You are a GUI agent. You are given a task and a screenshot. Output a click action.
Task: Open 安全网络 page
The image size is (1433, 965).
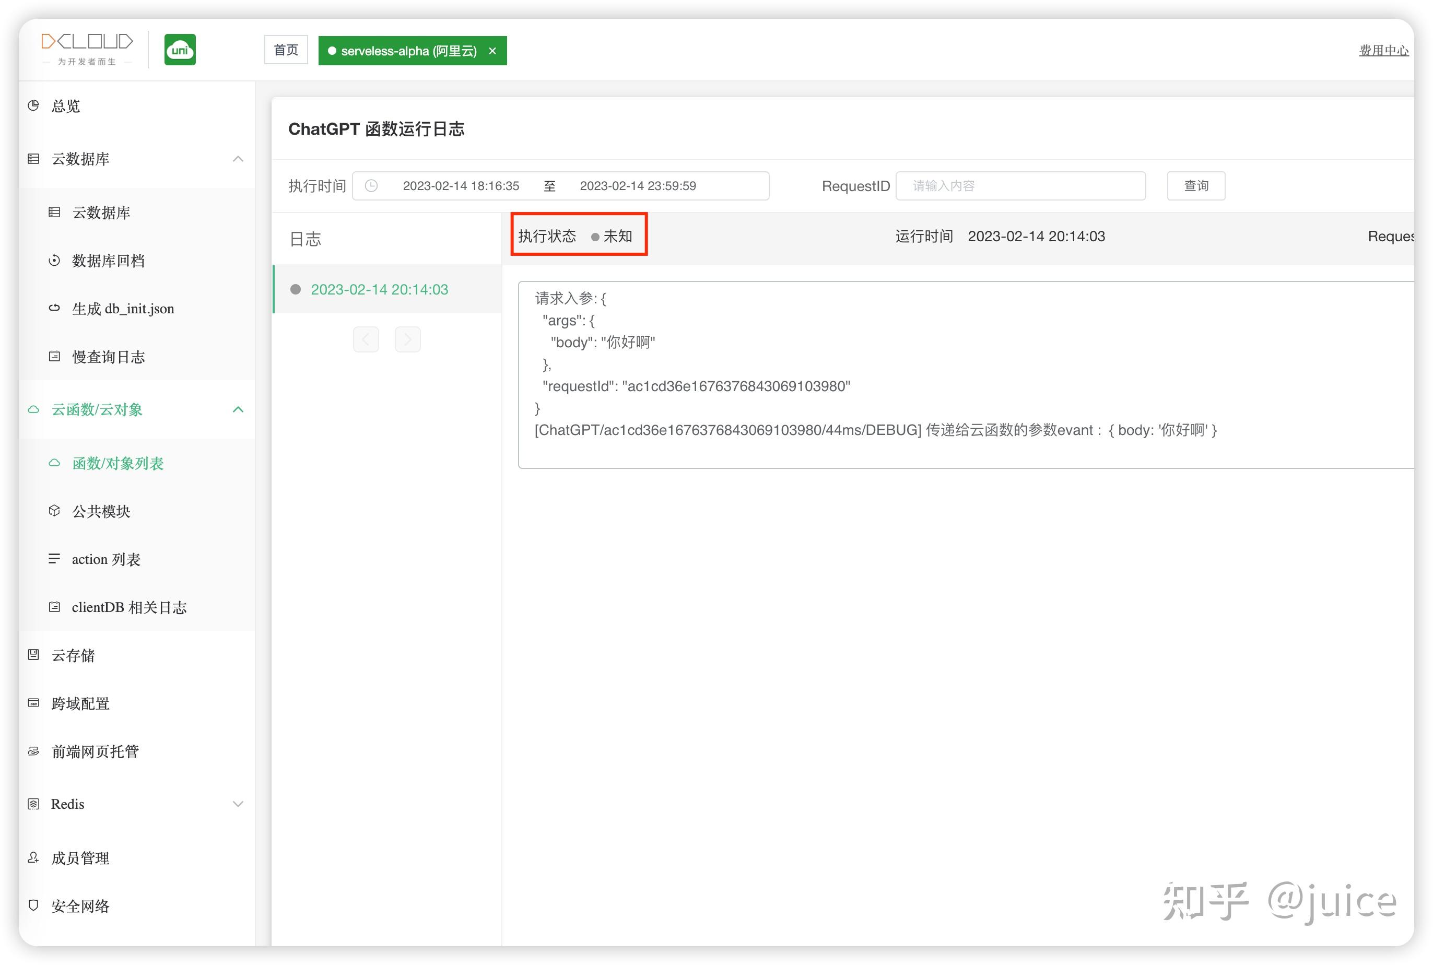[x=137, y=905]
